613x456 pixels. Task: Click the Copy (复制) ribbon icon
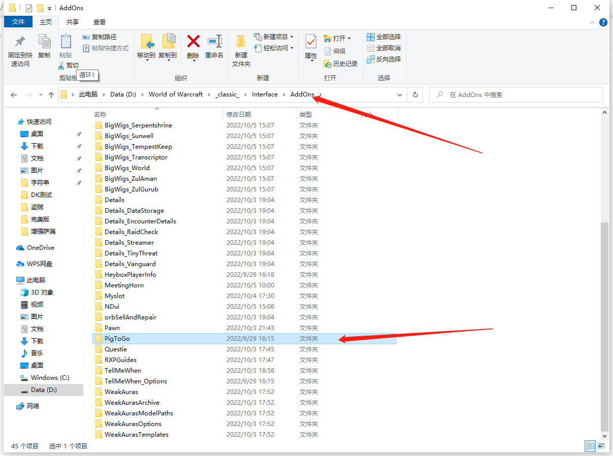pyautogui.click(x=44, y=43)
